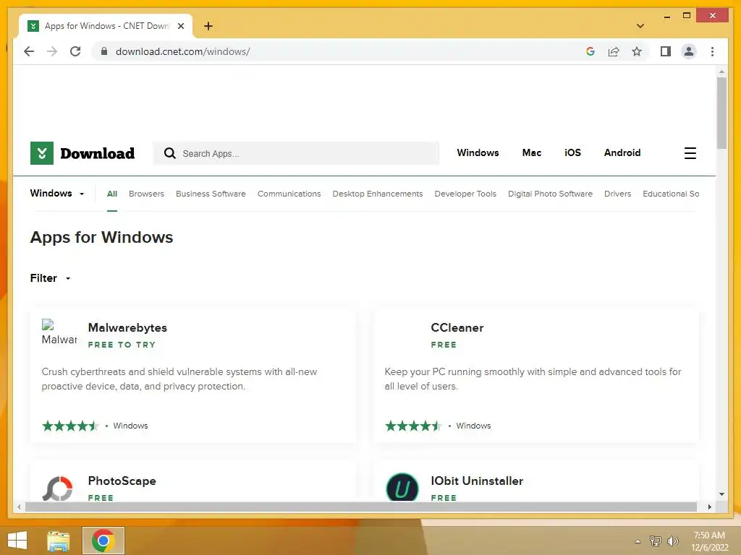Open the tab search chevron
This screenshot has height=555, width=741.
pyautogui.click(x=640, y=26)
